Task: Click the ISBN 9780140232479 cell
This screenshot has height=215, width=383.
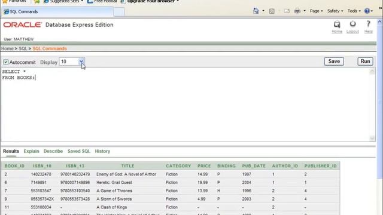Action: coord(75,174)
